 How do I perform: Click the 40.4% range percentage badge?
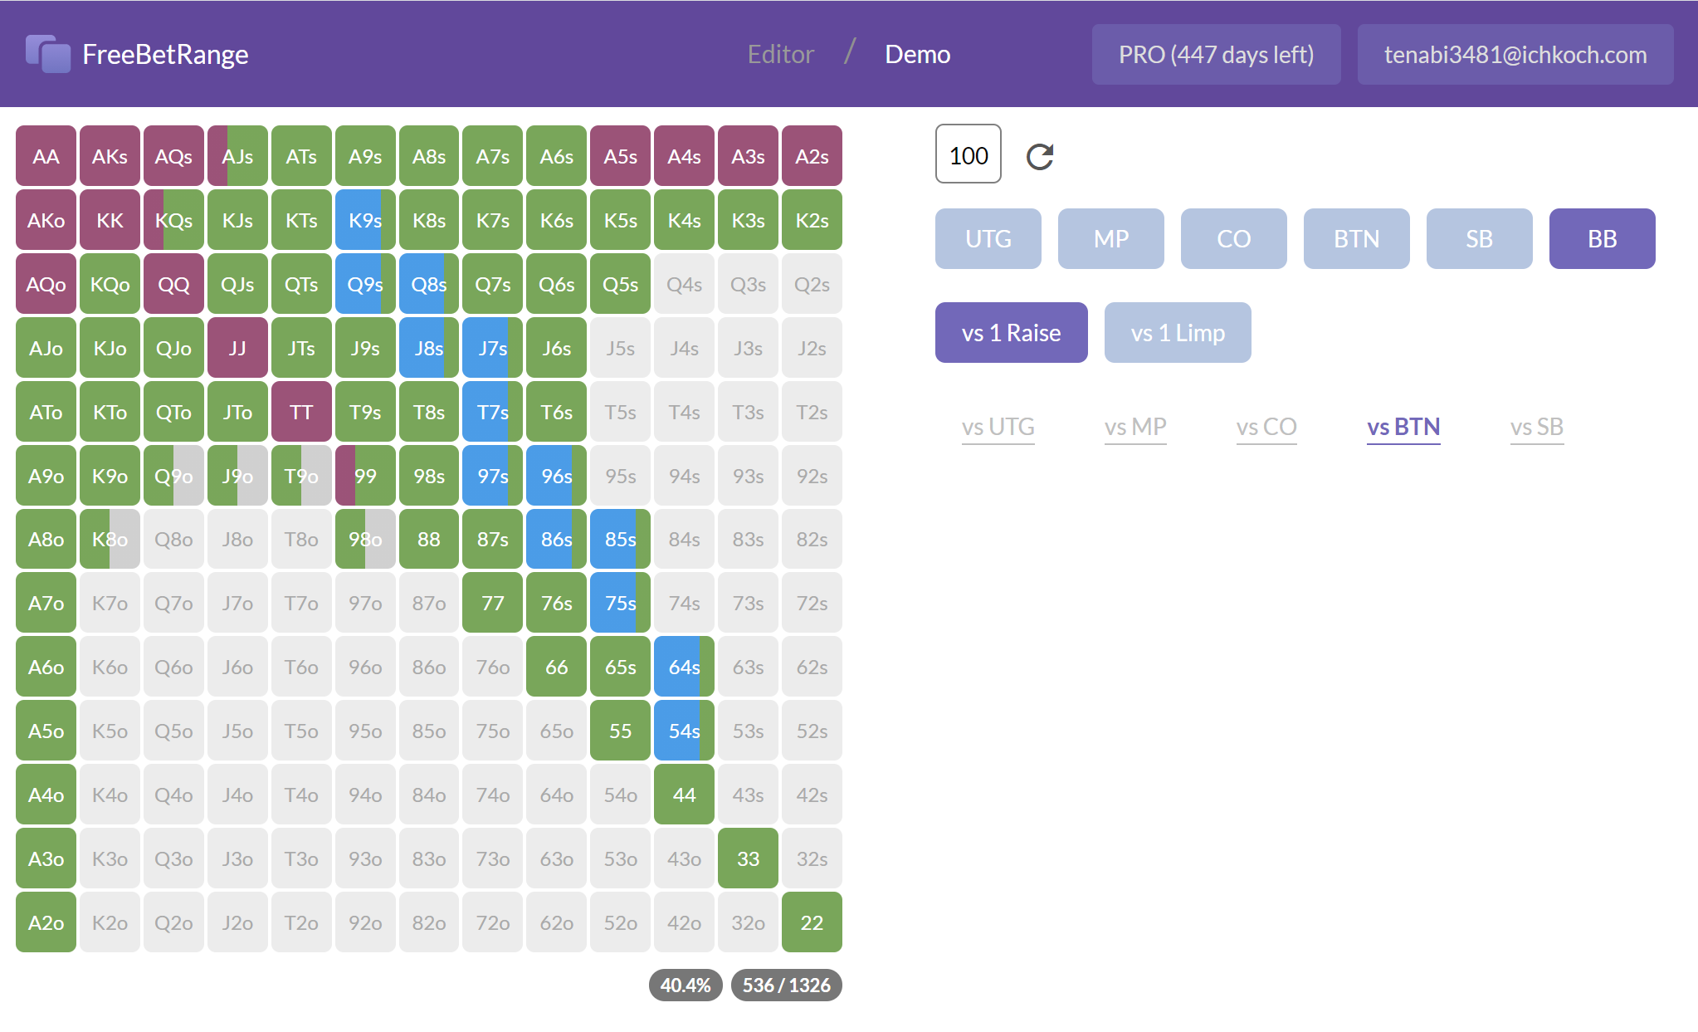pyautogui.click(x=685, y=985)
